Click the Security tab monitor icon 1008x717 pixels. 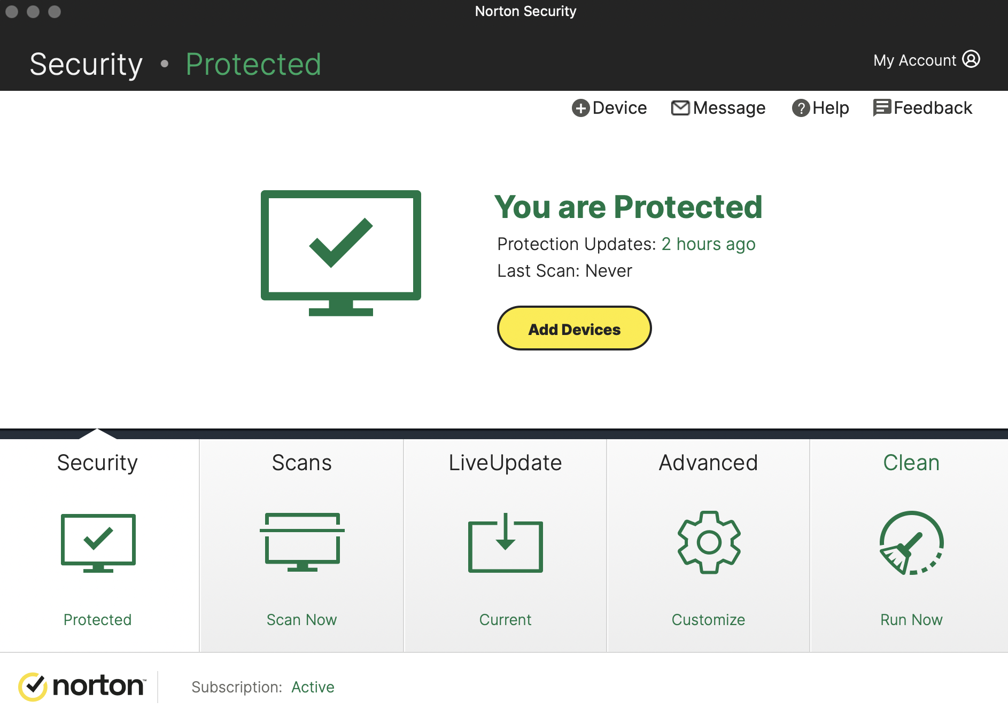click(98, 543)
